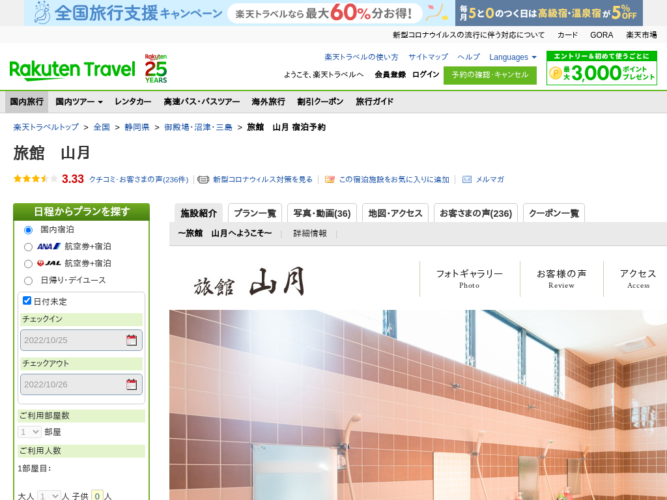Select the 国内宿泊 radio button
This screenshot has width=667, height=500.
pyautogui.click(x=29, y=230)
